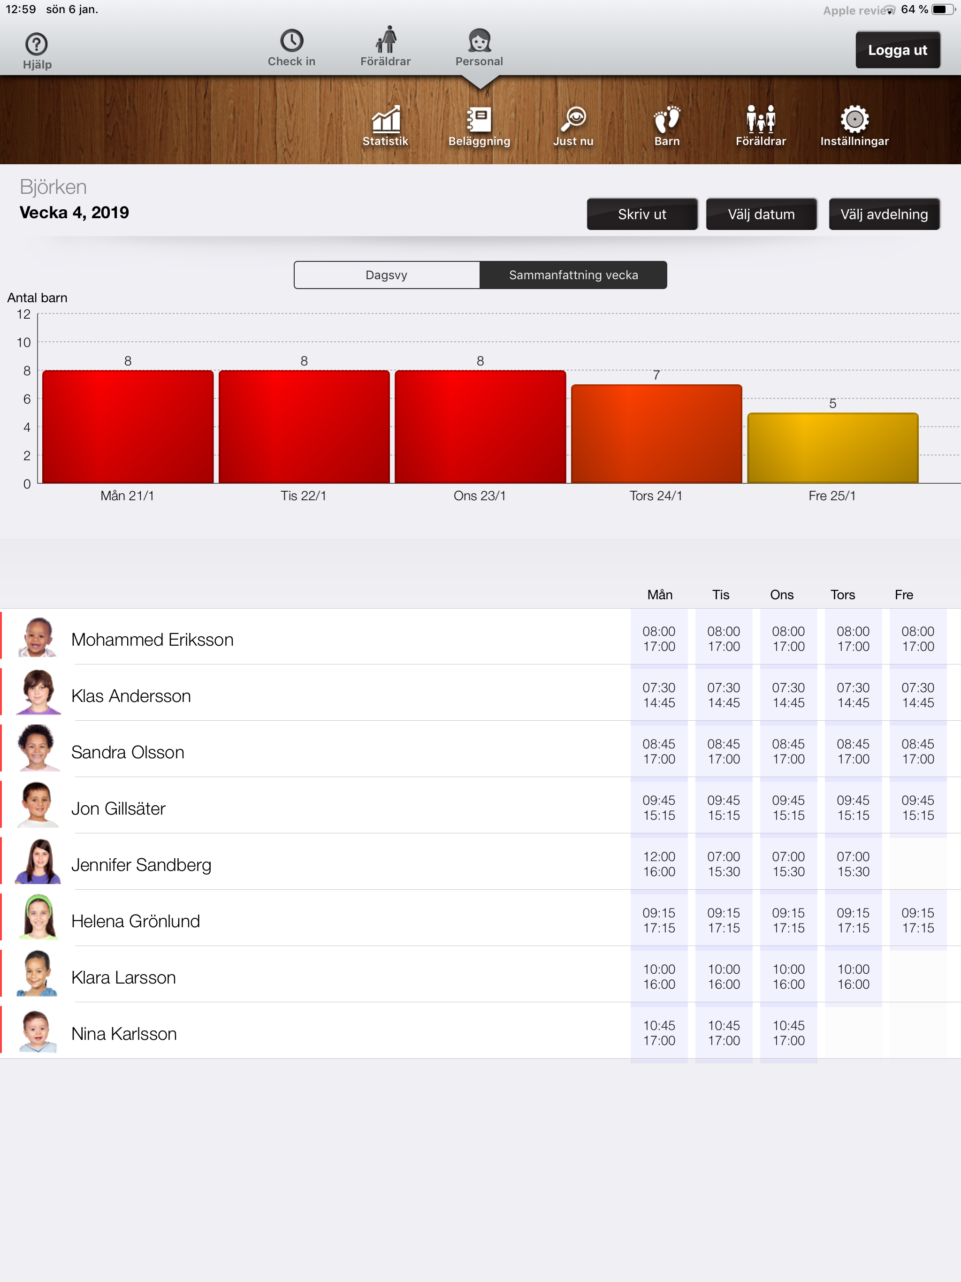Open Jennifer Sandberg's photo
The width and height of the screenshot is (961, 1282).
pos(38,861)
